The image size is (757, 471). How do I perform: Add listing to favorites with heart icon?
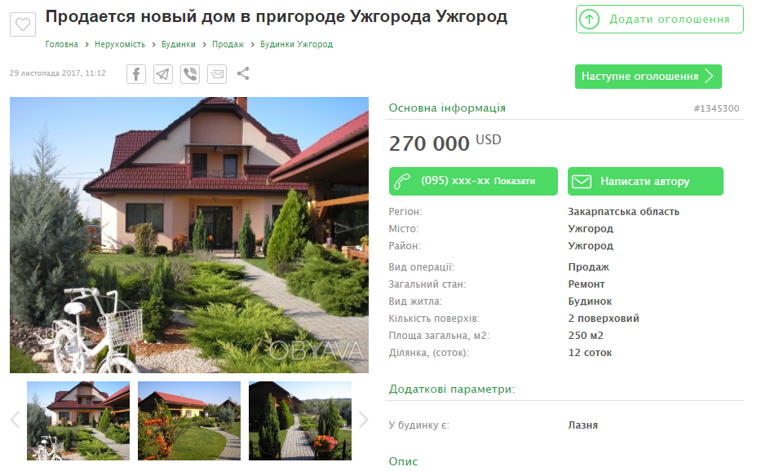click(x=23, y=24)
